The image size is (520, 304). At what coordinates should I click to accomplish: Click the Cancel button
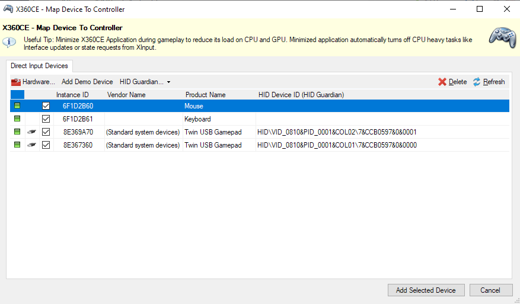(x=491, y=290)
